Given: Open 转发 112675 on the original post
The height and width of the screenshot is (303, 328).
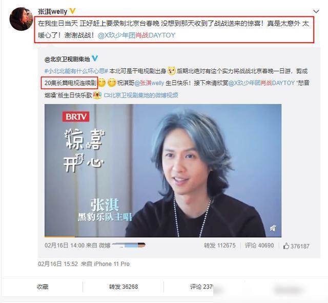Looking at the screenshot, I should click(x=220, y=245).
